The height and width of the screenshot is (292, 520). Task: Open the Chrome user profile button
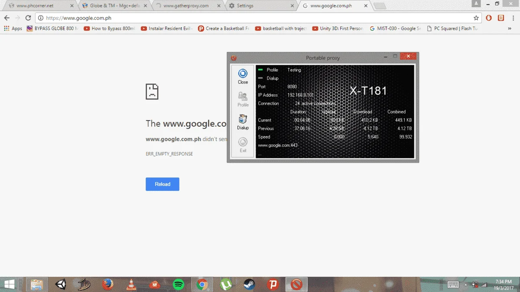click(476, 3)
